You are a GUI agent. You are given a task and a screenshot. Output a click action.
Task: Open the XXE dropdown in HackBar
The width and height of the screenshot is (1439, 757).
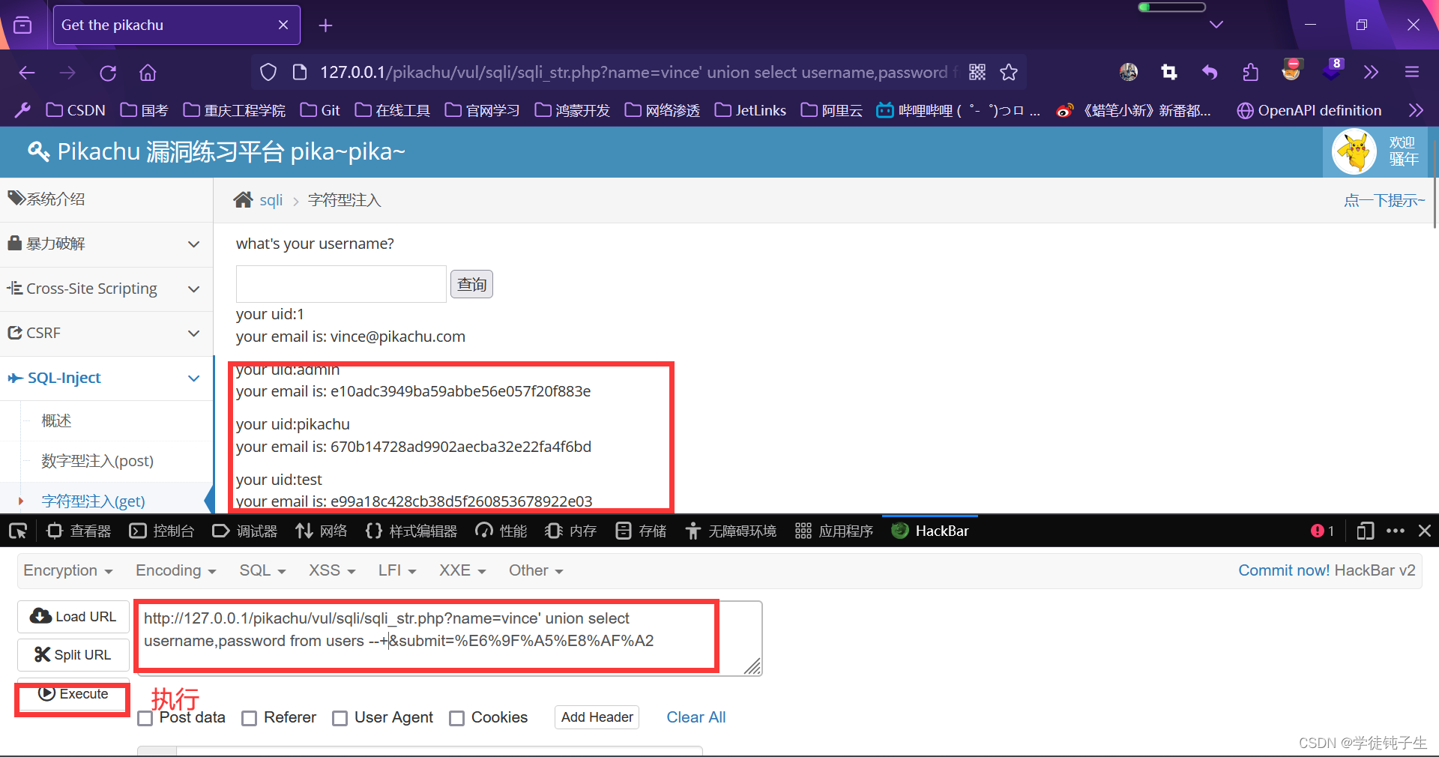pos(462,570)
